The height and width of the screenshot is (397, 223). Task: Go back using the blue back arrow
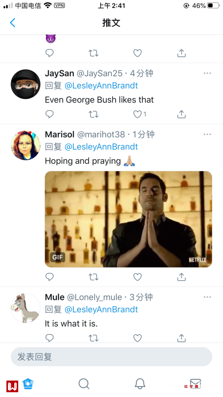[x=13, y=23]
